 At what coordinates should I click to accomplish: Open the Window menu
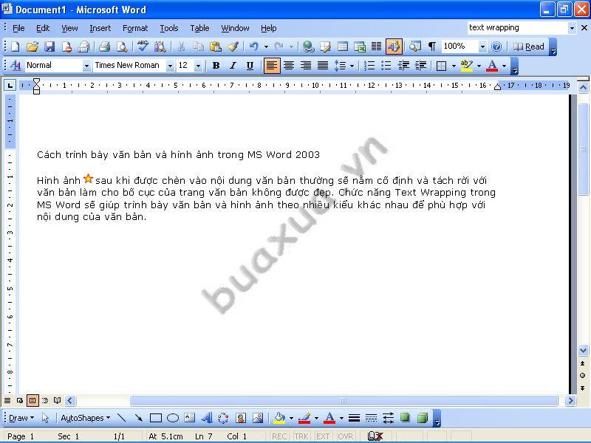pos(235,28)
